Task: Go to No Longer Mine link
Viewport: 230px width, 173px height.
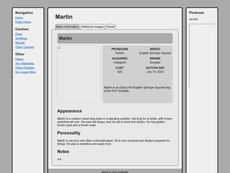Action: click(26, 72)
